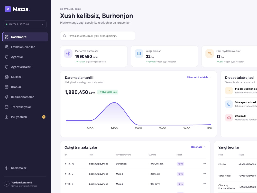257x193 pixels.
Task: Click the Foydalanuvchi column header
Action: [x=123, y=155]
